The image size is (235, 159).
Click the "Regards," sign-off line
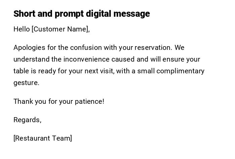coord(28,120)
